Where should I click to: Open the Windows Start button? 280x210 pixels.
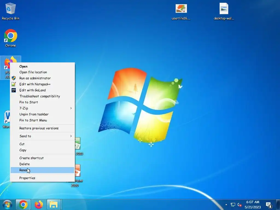(x=7, y=205)
